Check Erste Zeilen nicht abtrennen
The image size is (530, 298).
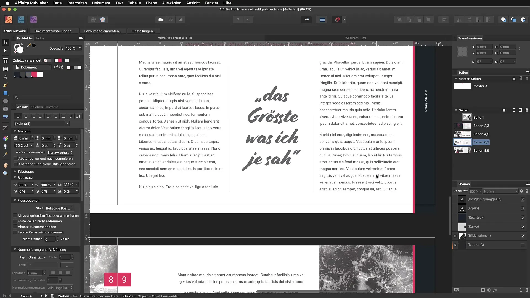point(15,221)
